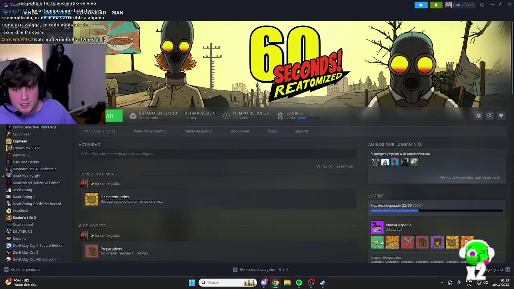Click Añadir un producto button
Viewport: 514px width, 289px height.
(x=22, y=270)
